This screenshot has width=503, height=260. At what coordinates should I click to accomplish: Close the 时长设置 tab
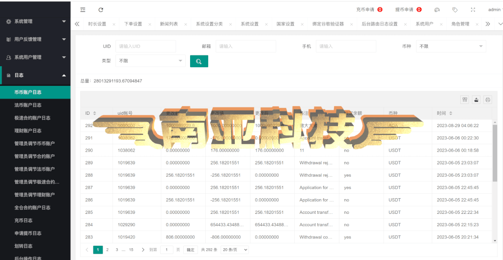(114, 25)
